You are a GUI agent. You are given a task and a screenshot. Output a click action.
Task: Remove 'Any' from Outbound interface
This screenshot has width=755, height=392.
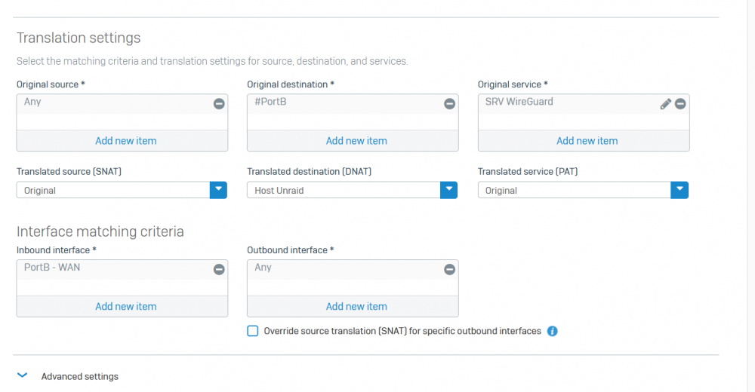click(x=449, y=269)
